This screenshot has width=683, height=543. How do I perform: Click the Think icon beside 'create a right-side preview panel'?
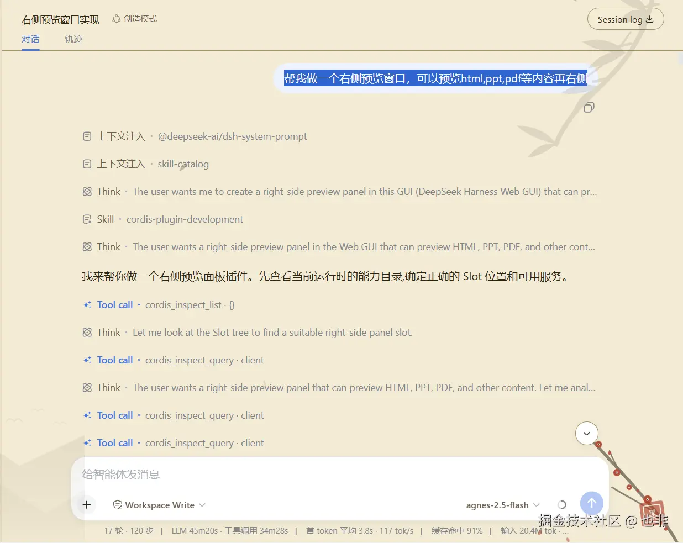(87, 192)
